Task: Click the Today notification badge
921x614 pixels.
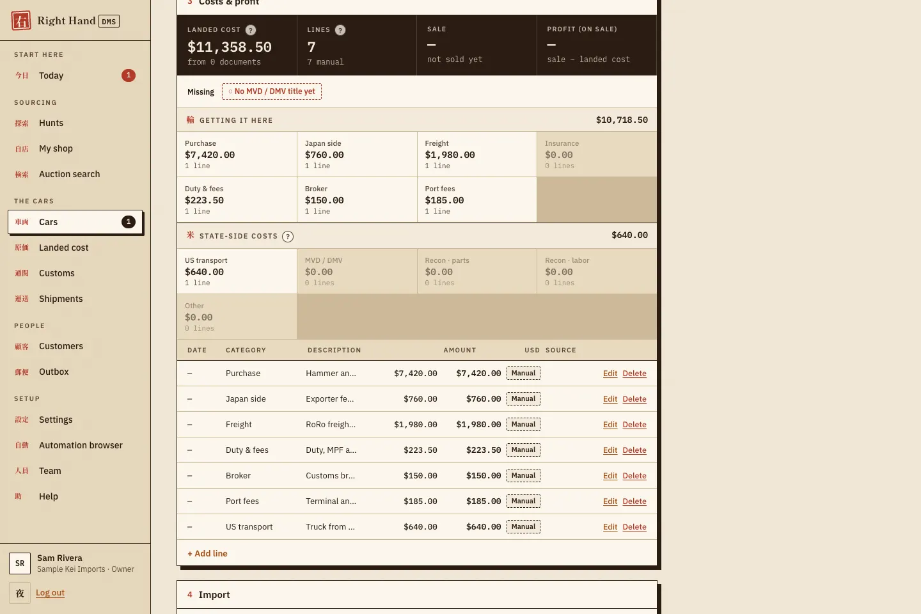Action: (129, 75)
